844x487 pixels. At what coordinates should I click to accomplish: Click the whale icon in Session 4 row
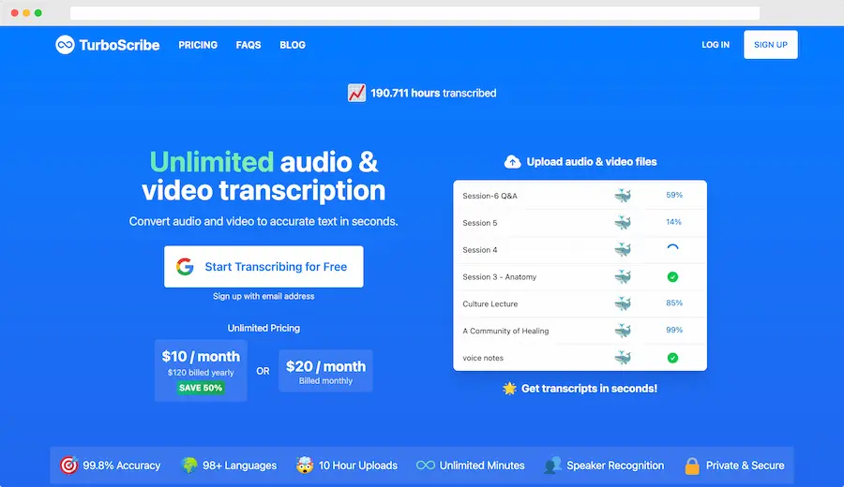[623, 249]
